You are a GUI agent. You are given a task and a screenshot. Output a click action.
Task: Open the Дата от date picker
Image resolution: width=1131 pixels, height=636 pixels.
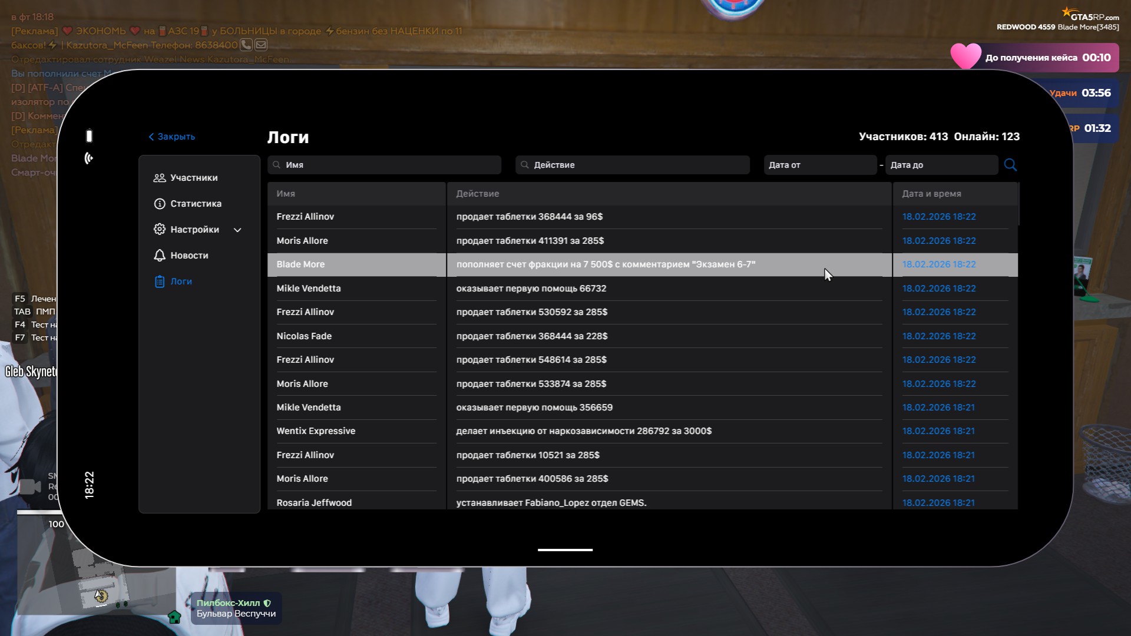point(819,165)
